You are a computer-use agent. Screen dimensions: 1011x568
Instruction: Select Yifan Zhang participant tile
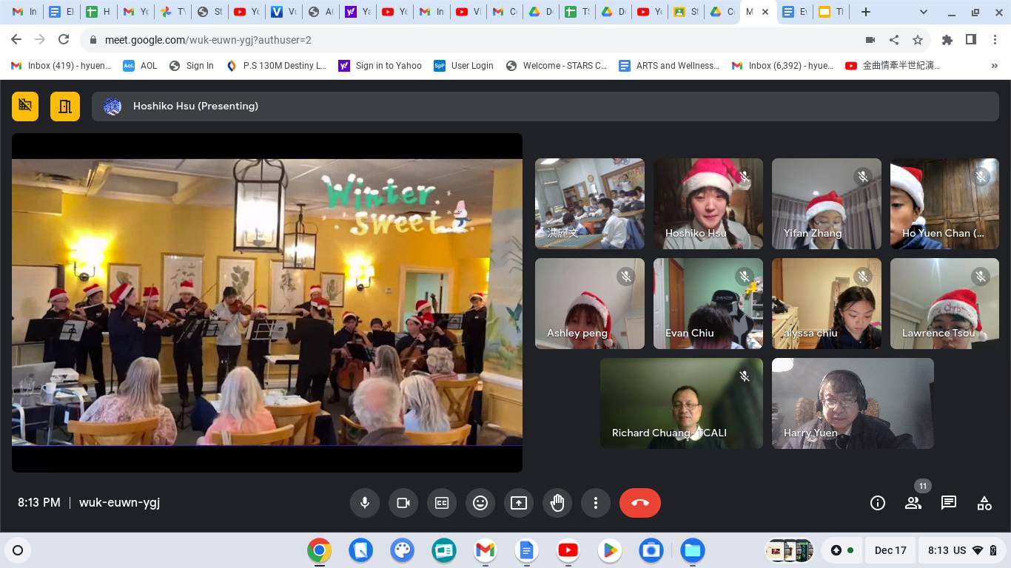[827, 203]
